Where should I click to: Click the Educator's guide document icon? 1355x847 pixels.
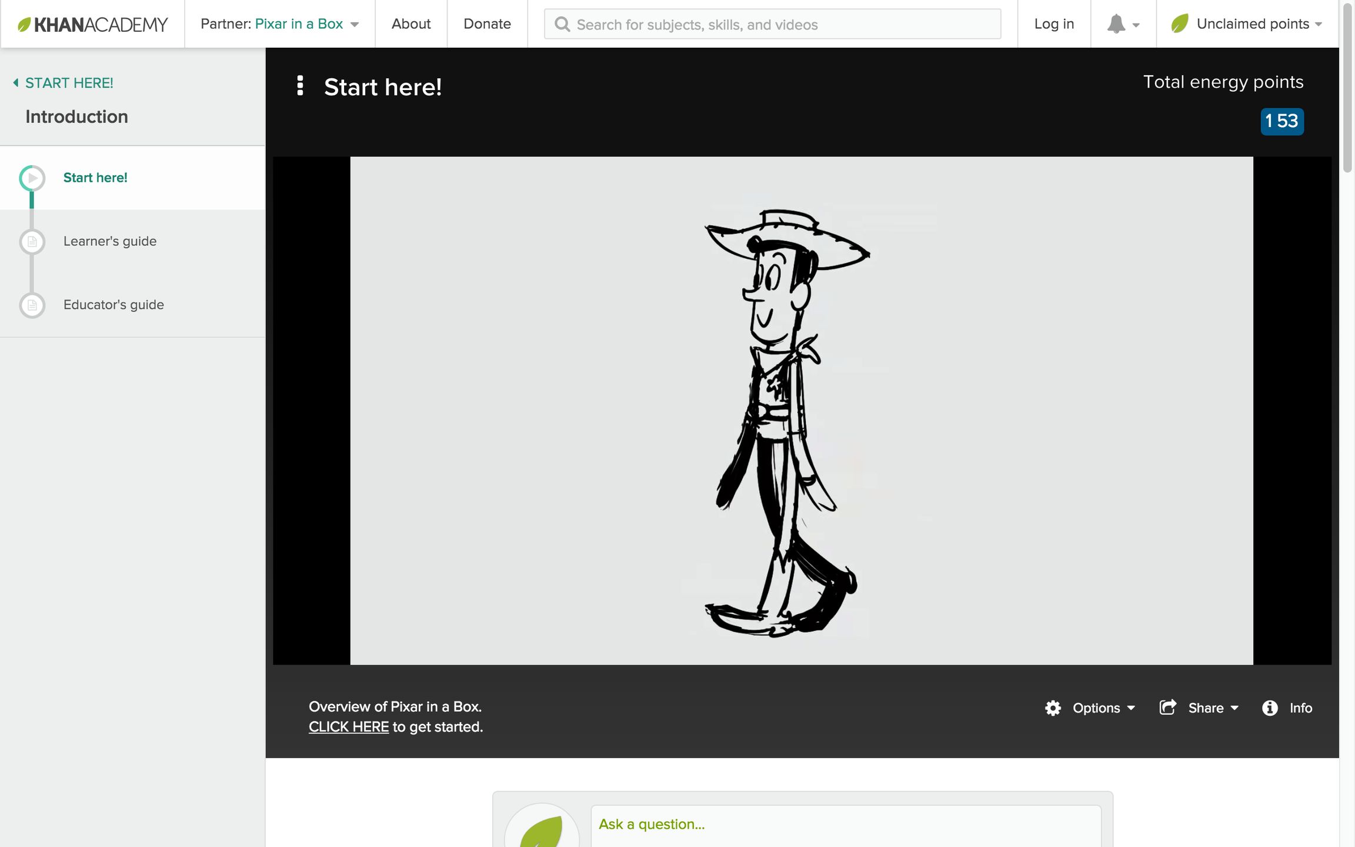[x=32, y=305]
